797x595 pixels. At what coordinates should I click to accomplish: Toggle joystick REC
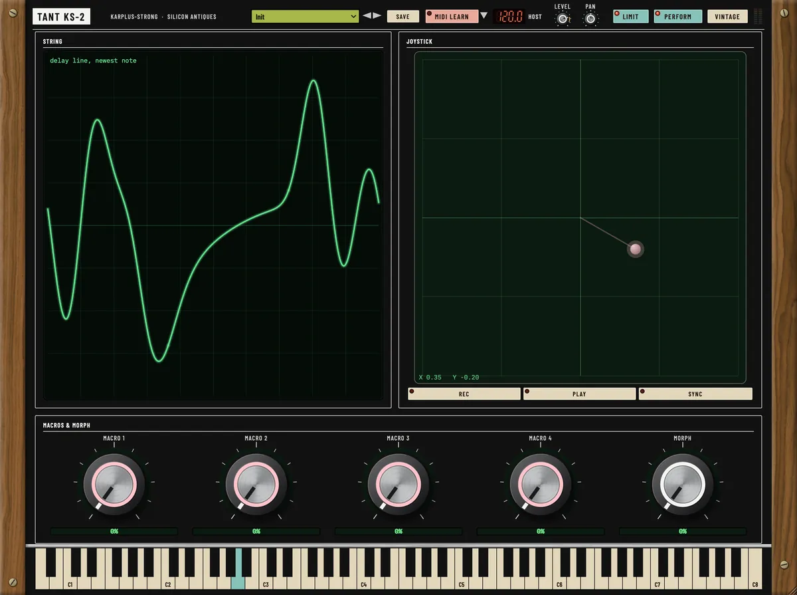[464, 394]
